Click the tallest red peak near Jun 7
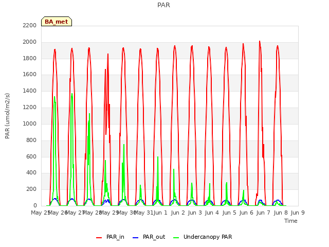The width and height of the screenshot is (329, 247). click(x=260, y=41)
